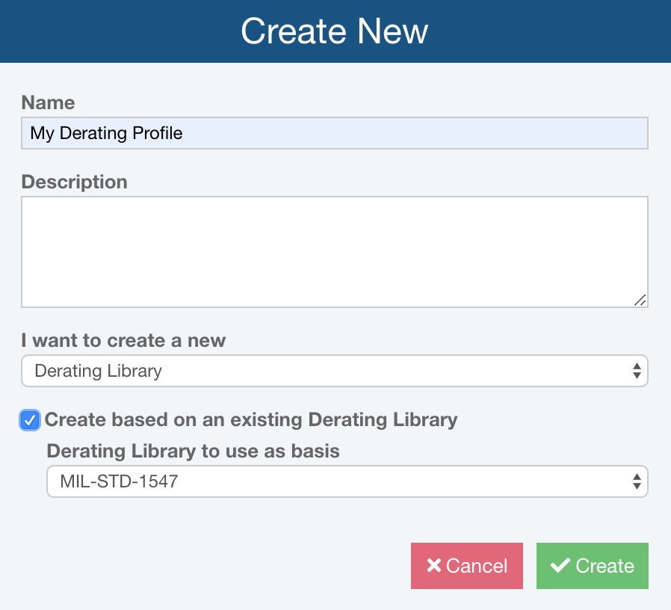Open the 'I want to create a new' dropdown
Image resolution: width=671 pixels, height=610 pixels.
point(335,371)
